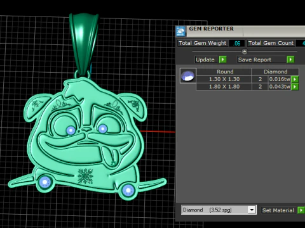Select the gem in the pug's right eye
Screen dimensions: 305x228
pos(103,129)
